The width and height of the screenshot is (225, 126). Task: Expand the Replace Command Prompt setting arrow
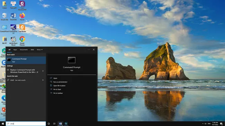click(x=43, y=71)
